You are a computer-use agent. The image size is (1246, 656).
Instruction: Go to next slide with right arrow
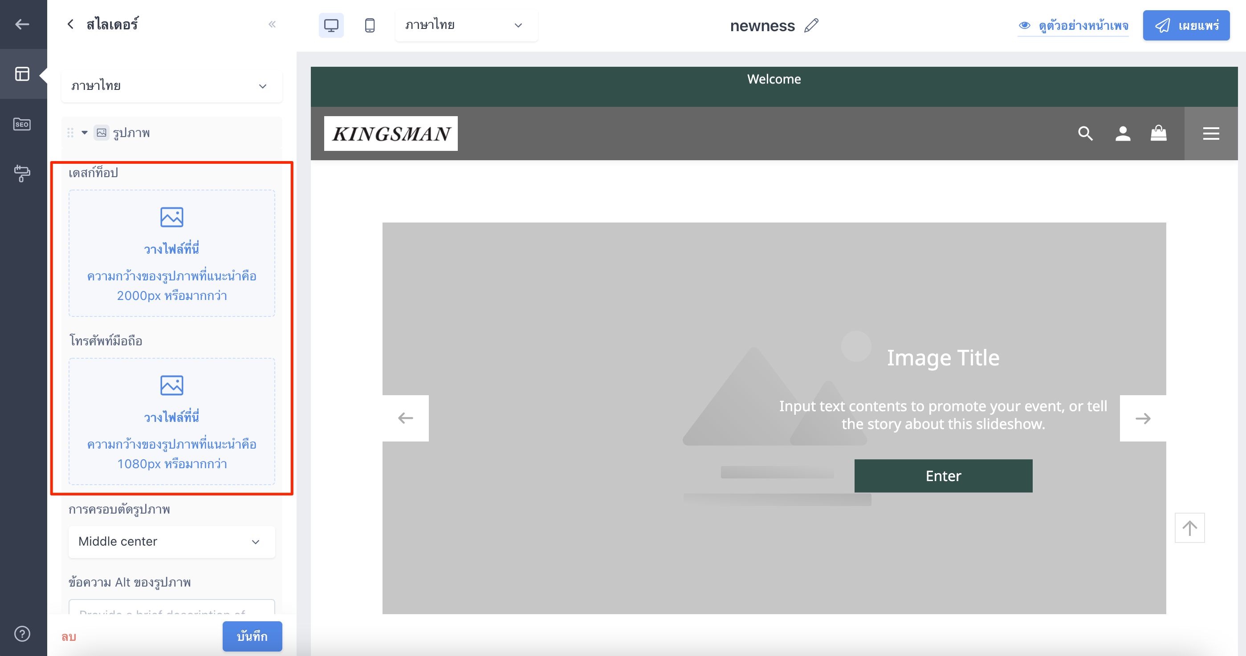tap(1143, 418)
